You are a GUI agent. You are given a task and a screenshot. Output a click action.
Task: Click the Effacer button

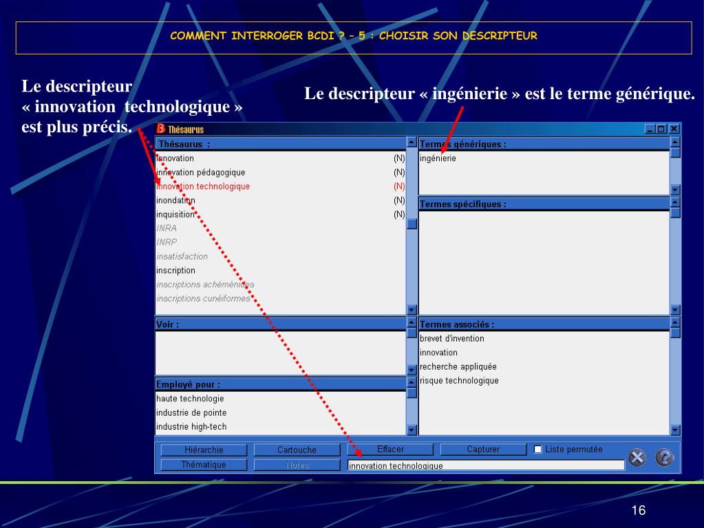point(390,449)
